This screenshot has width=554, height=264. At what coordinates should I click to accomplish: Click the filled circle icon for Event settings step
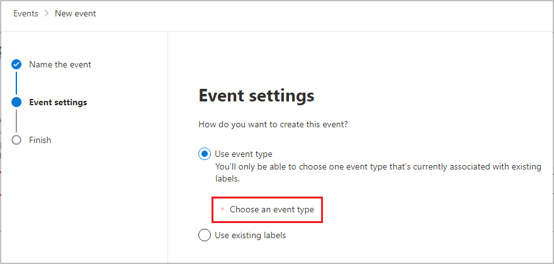(x=16, y=102)
